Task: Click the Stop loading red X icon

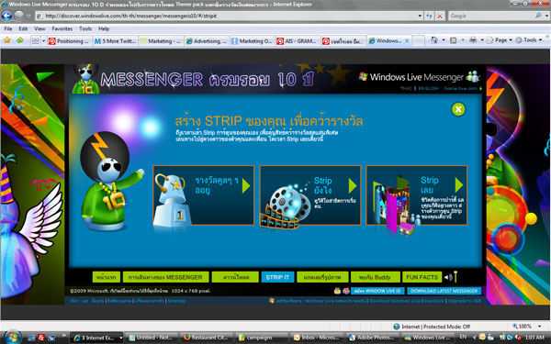Action: (440, 16)
